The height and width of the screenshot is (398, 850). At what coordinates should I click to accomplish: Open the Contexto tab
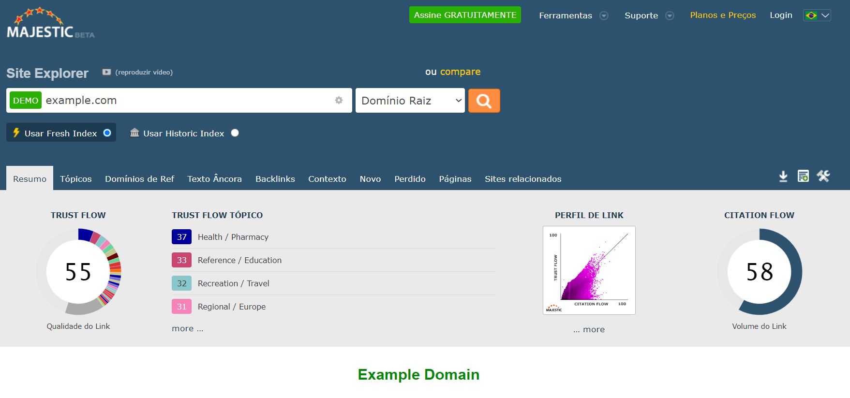point(327,178)
